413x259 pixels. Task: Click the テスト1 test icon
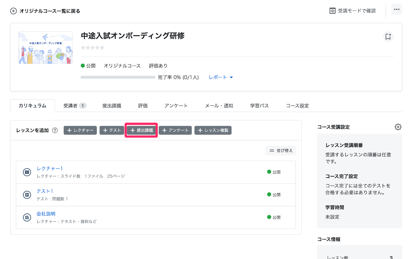click(27, 195)
